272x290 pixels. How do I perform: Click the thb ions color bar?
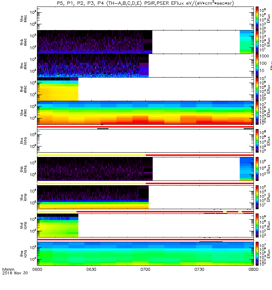click(257, 169)
